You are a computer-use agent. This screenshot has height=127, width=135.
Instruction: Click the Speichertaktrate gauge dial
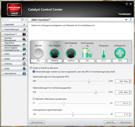click(71, 53)
